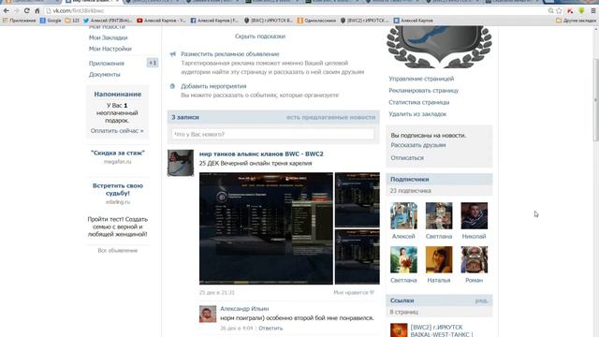Open the Ссылки section header

point(439,300)
